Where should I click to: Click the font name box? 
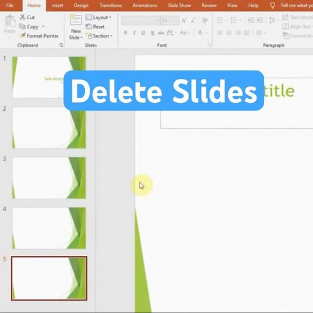coord(141,20)
